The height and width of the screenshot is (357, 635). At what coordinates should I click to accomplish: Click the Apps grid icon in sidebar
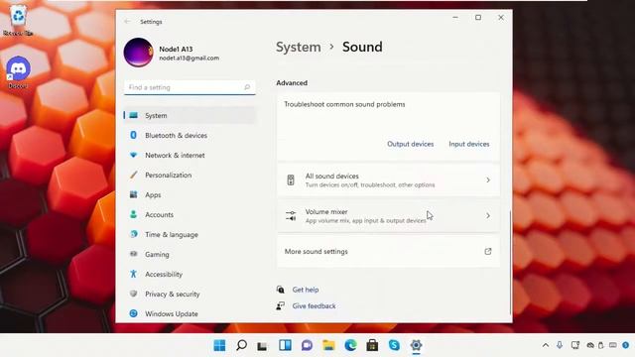133,194
